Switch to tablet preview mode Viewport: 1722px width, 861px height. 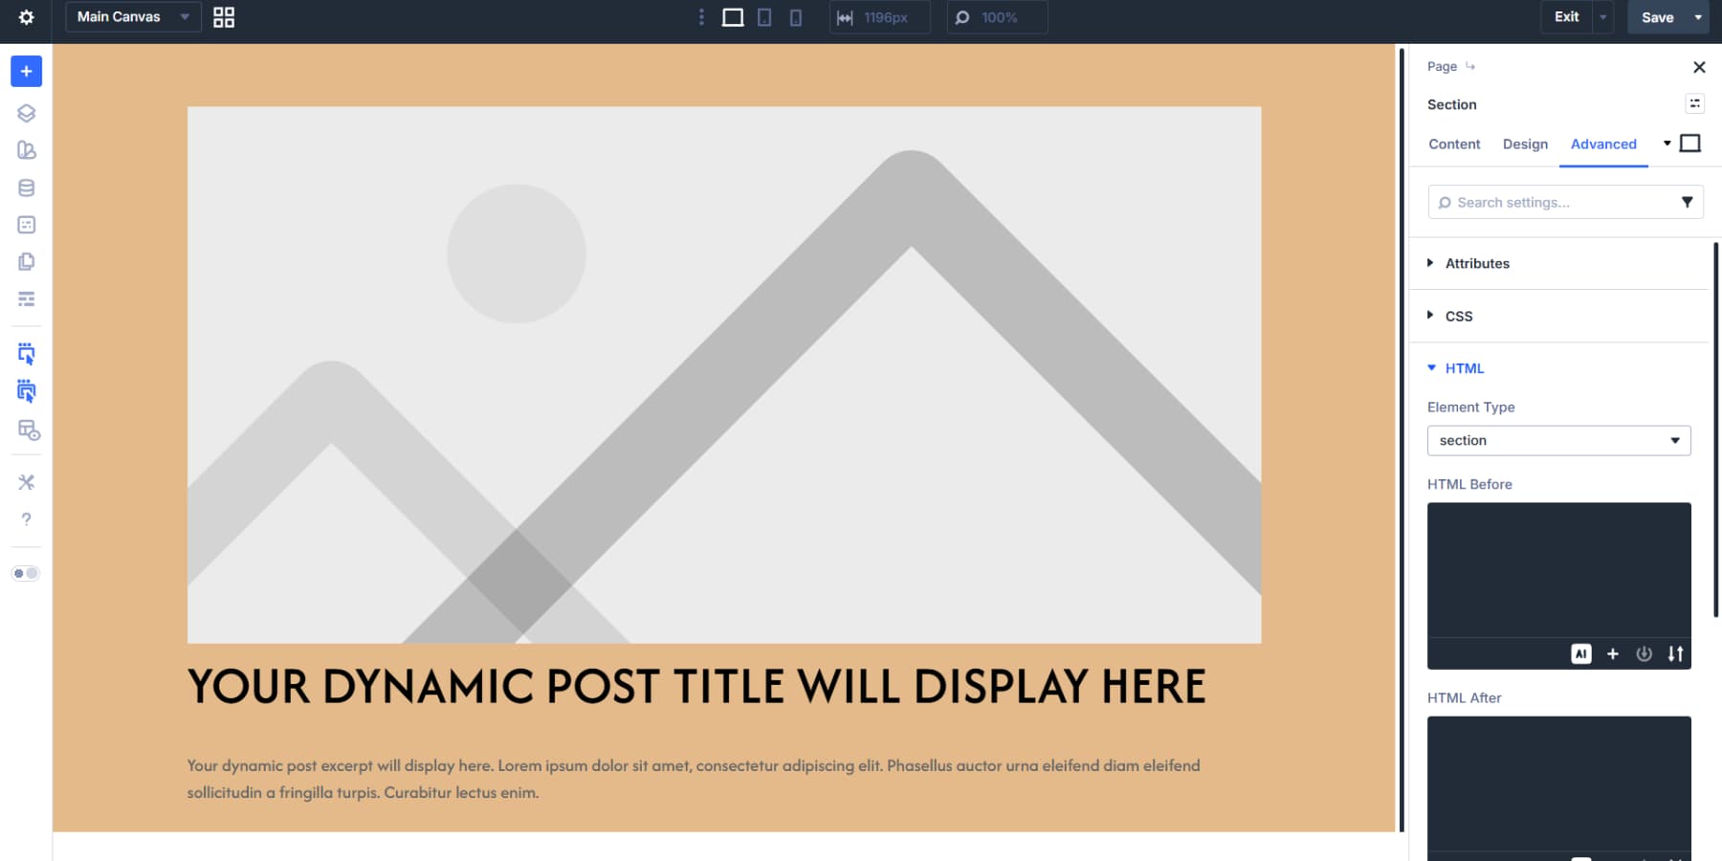(x=764, y=16)
